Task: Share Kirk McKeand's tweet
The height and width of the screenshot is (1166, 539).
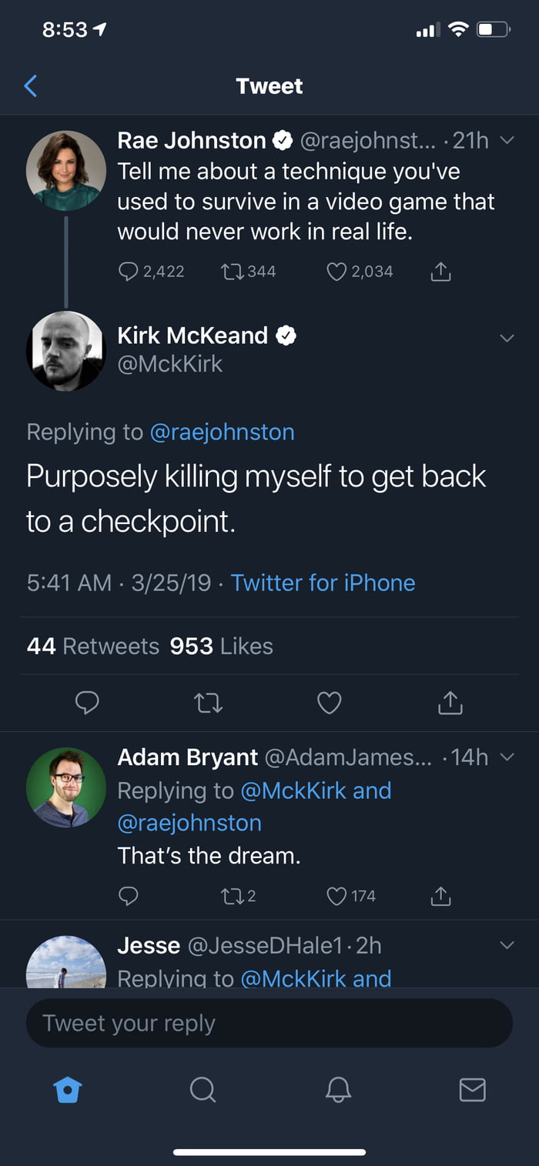Action: 450,703
